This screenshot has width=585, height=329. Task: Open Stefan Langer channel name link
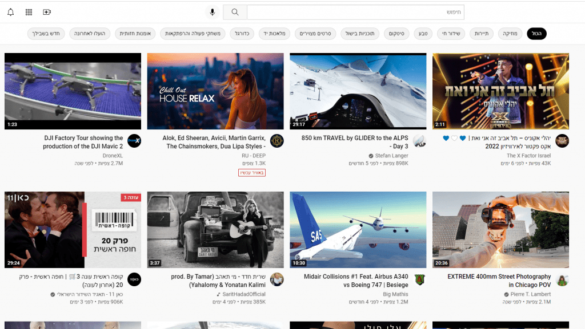click(x=391, y=155)
